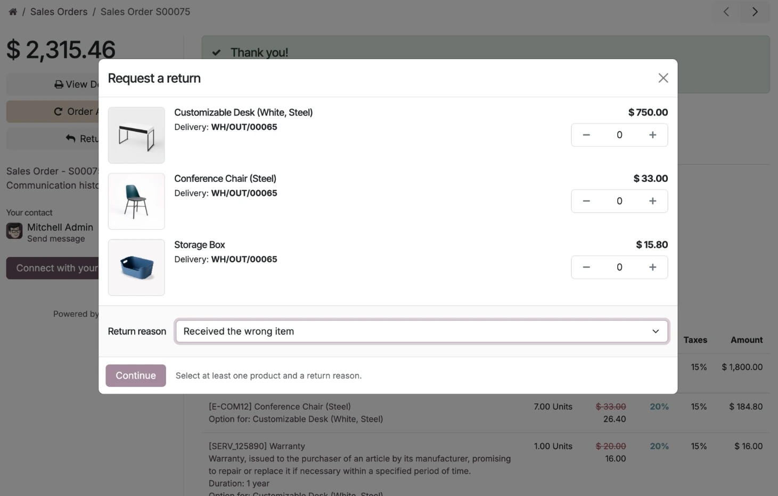Viewport: 778px width, 496px height.
Task: Click Mitchell Admin's avatar icon
Action: point(13,230)
